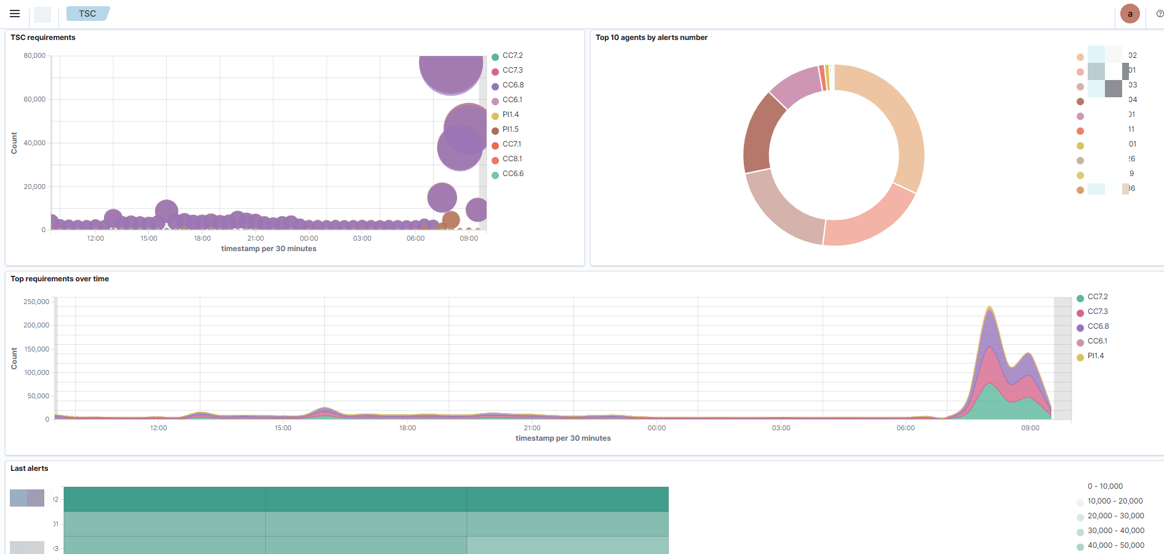Click purple CC6.8 dot in TSC requirements legend
This screenshot has height=554, width=1164.
pyautogui.click(x=495, y=86)
